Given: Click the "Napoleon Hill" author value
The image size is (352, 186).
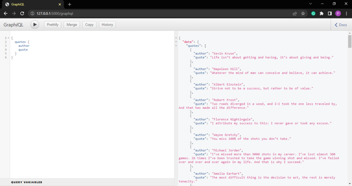Looking at the screenshot, I should pyautogui.click(x=226, y=69).
